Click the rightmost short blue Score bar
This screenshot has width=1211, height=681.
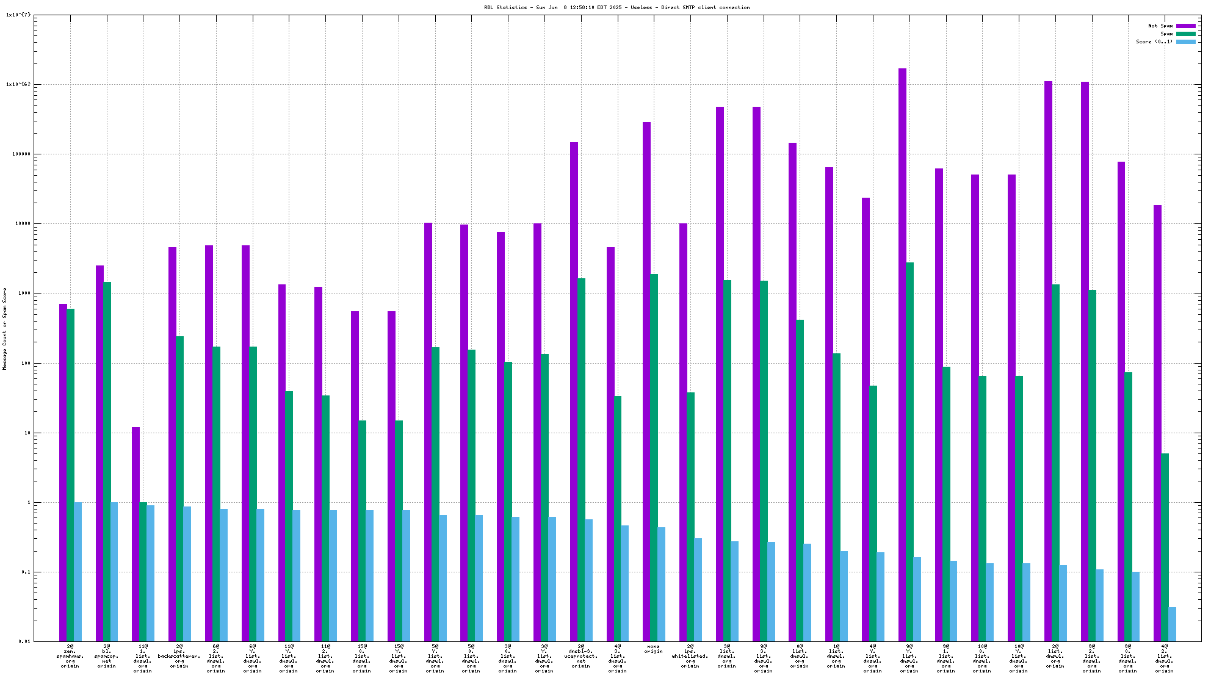tap(1172, 624)
